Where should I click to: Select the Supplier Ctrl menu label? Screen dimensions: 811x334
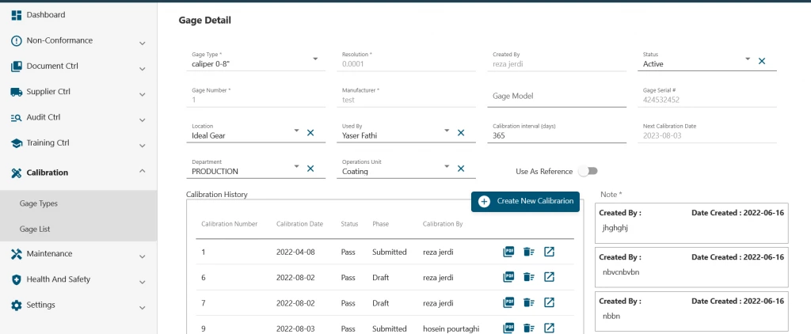[48, 92]
